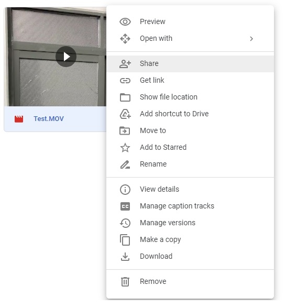The height and width of the screenshot is (308, 286).
Task: Click the folder icon for Show file location
Action: [125, 97]
